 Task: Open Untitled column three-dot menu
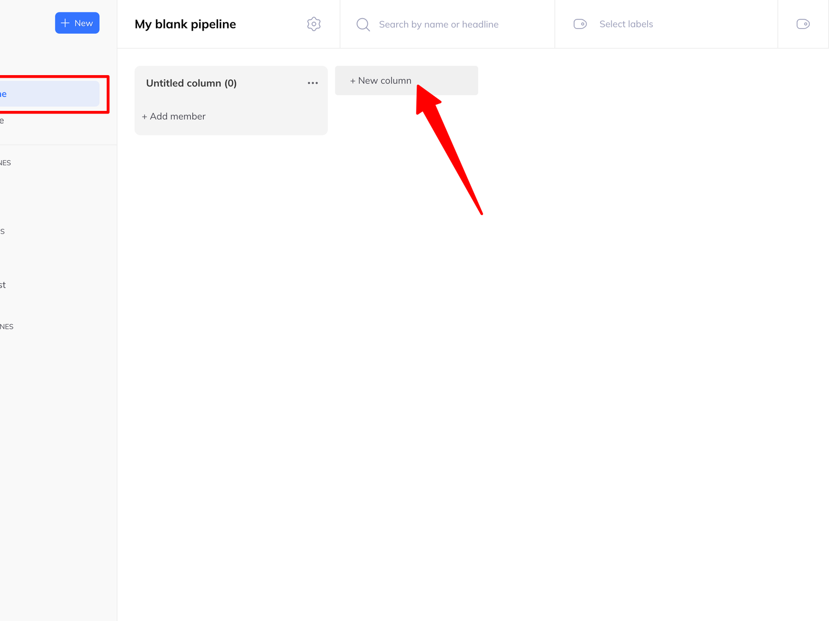pyautogui.click(x=312, y=83)
